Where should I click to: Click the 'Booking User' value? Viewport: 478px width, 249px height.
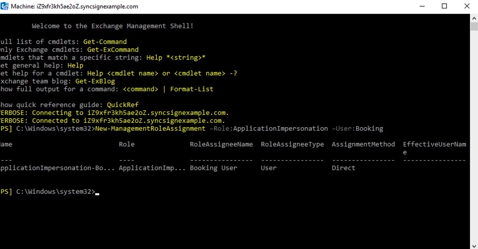[x=214, y=168]
